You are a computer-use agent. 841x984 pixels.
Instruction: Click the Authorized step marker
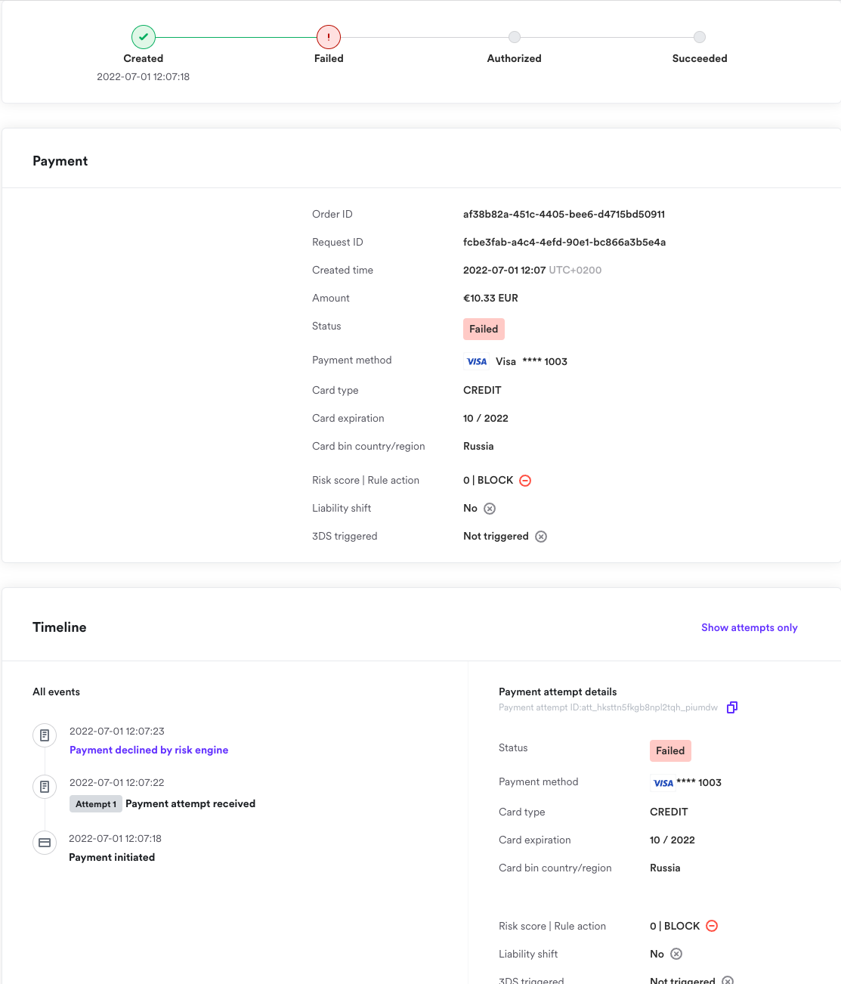tap(515, 37)
